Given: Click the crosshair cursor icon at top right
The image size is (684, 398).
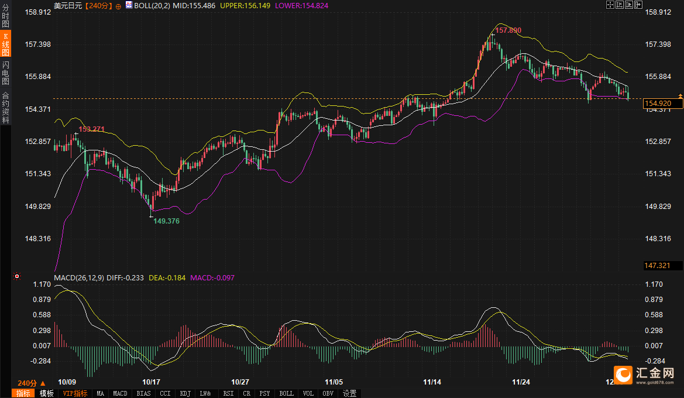Looking at the screenshot, I should coord(610,5).
